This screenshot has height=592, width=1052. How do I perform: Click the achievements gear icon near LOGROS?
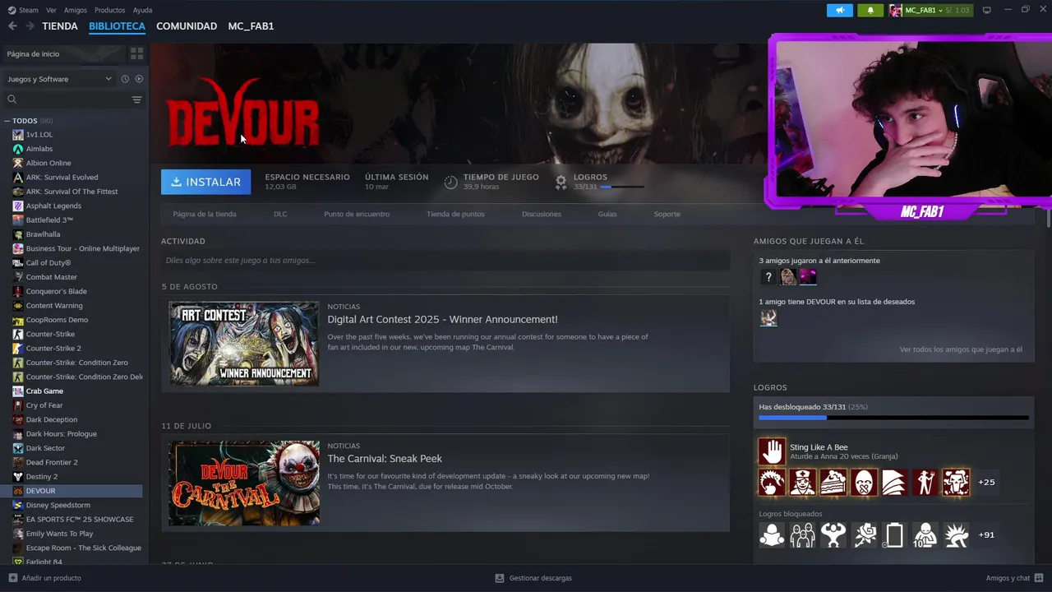tap(561, 182)
